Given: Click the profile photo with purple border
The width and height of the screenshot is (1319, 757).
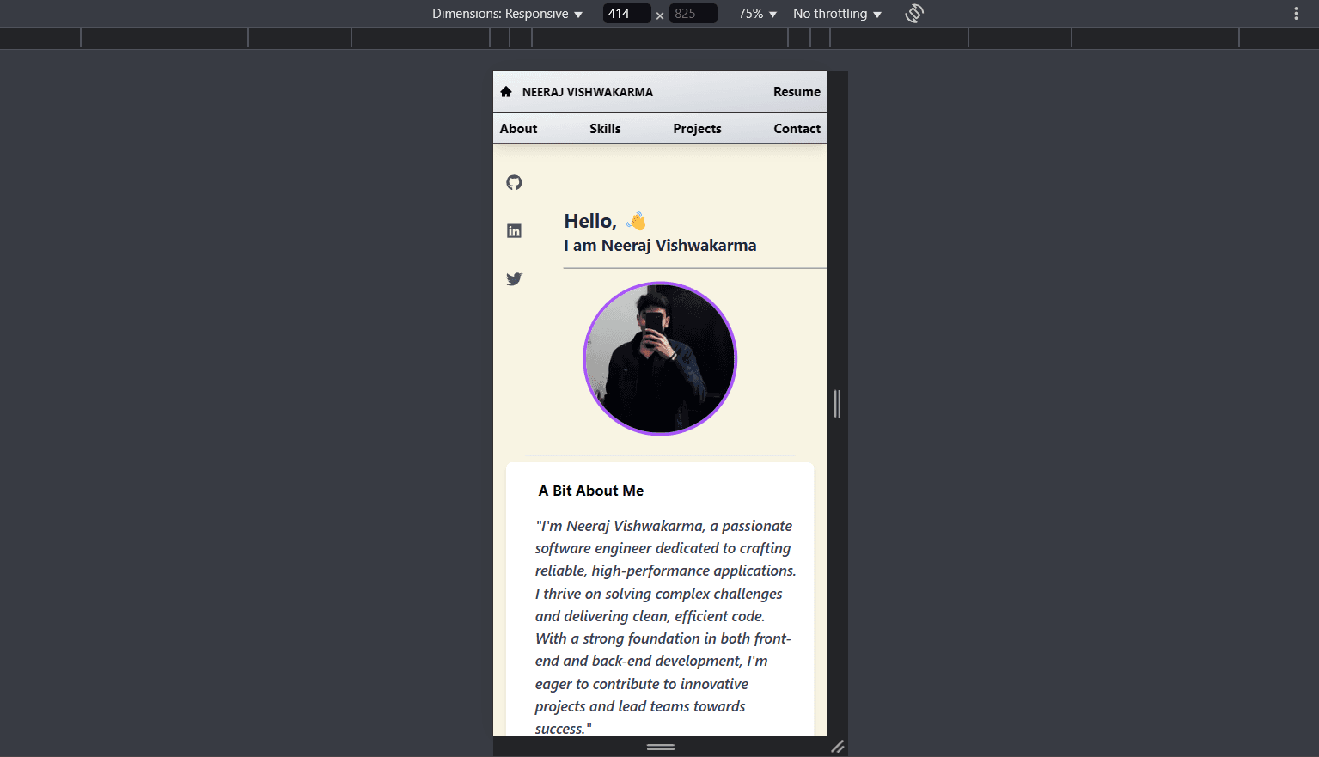Looking at the screenshot, I should coord(660,358).
